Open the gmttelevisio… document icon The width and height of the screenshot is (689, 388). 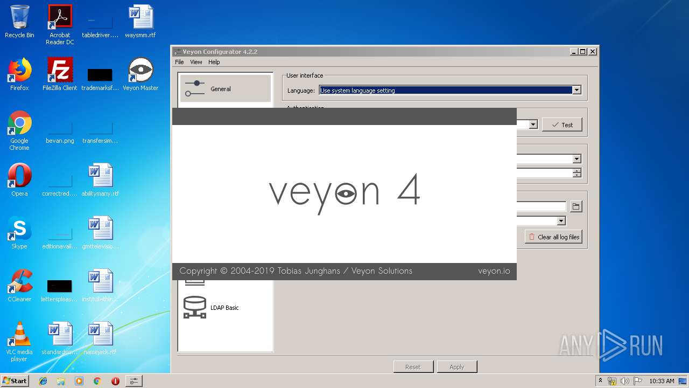pos(100,233)
